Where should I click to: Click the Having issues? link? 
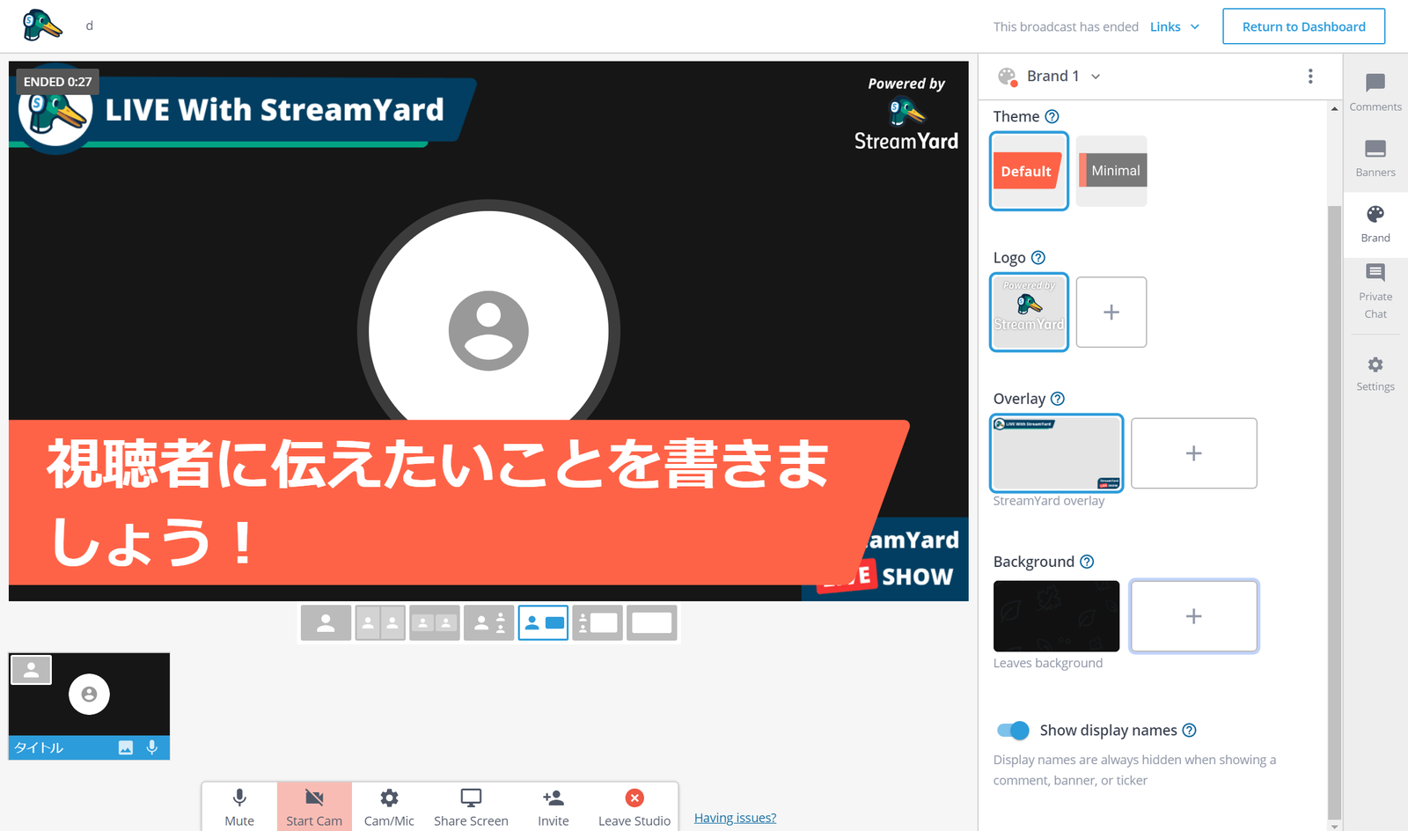(x=735, y=818)
